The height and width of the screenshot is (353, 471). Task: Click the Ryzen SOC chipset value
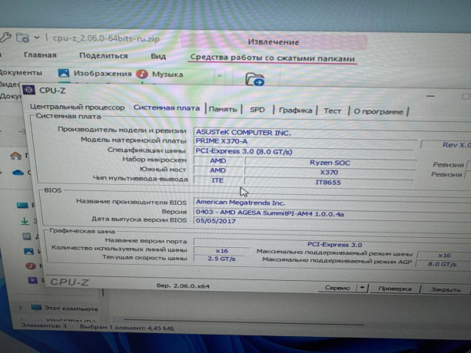coord(330,163)
